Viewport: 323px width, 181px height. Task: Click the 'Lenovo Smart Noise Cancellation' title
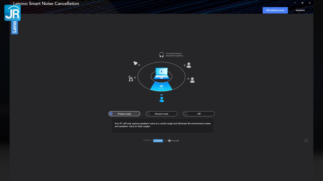point(46,4)
